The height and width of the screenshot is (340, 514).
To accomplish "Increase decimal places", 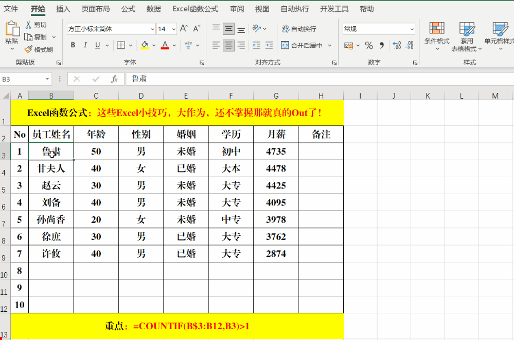I will pos(397,45).
